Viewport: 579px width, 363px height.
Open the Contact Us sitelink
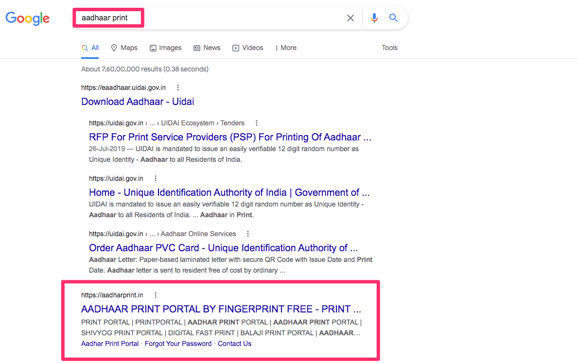pos(234,344)
